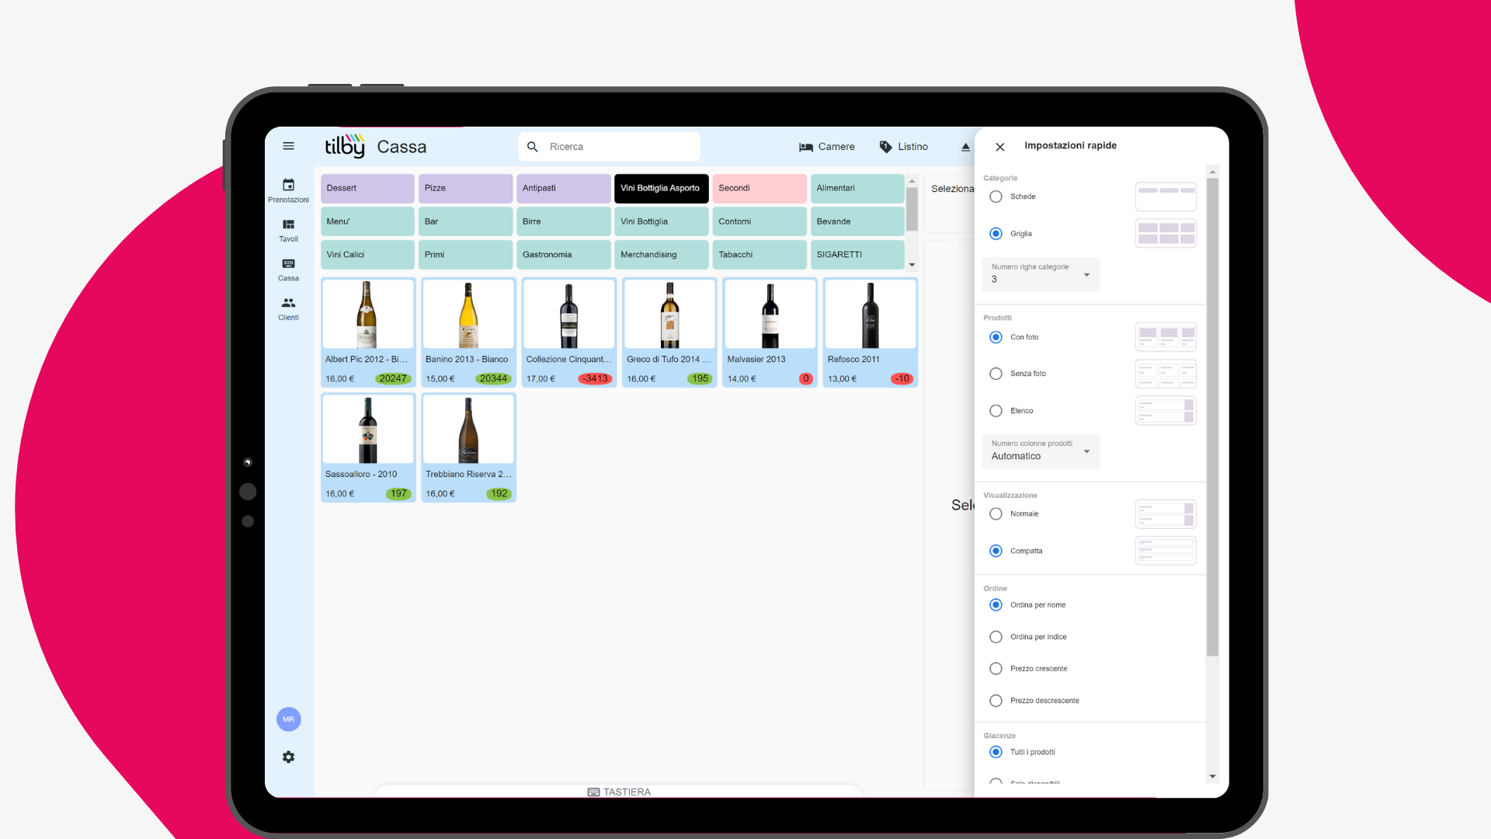The image size is (1491, 839).
Task: Add Albert Pic 2012 wine product
Action: coord(368,332)
